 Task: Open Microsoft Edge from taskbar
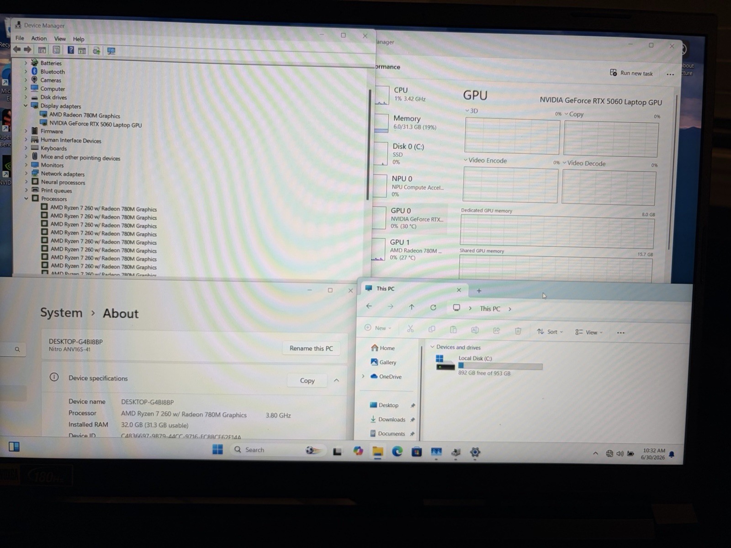pyautogui.click(x=397, y=452)
